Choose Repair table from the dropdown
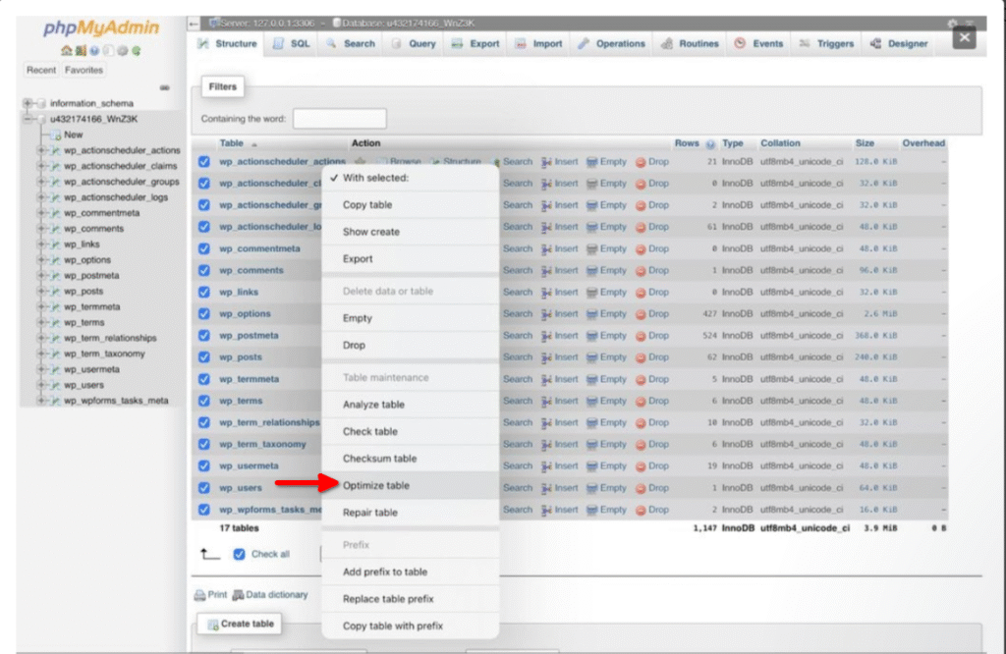This screenshot has height=654, width=1006. (x=411, y=513)
